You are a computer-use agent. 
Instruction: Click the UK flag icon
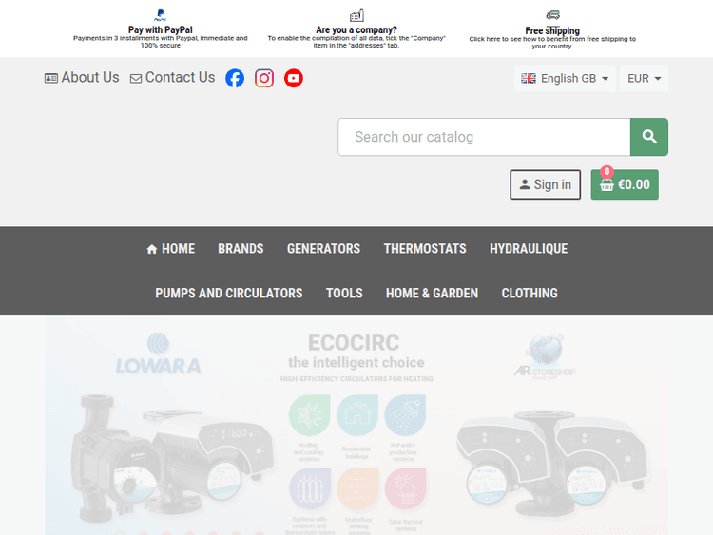[x=529, y=78]
